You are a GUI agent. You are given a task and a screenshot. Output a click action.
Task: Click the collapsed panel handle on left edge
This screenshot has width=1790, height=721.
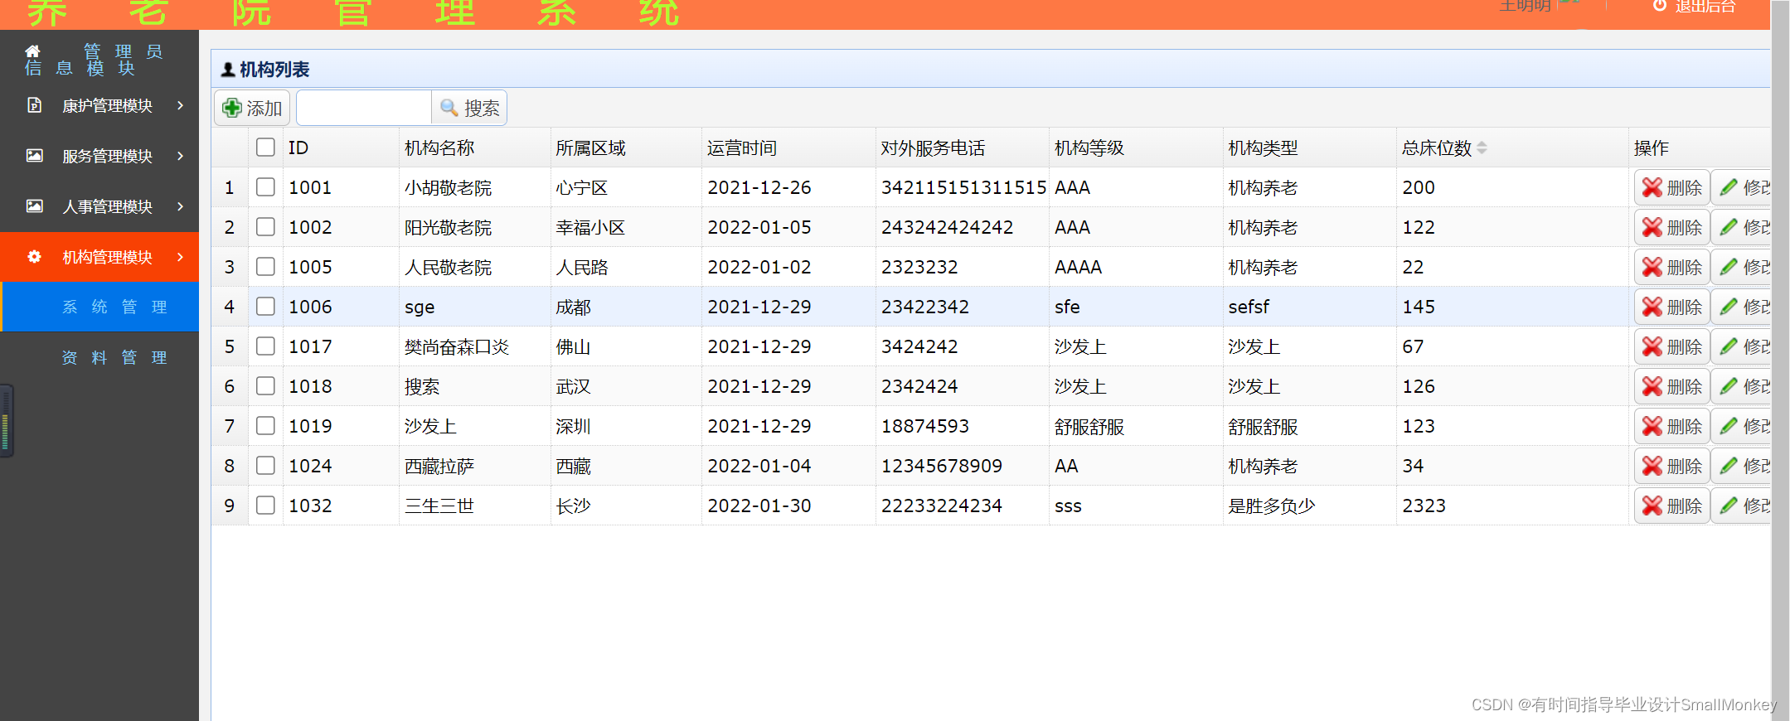tap(6, 421)
